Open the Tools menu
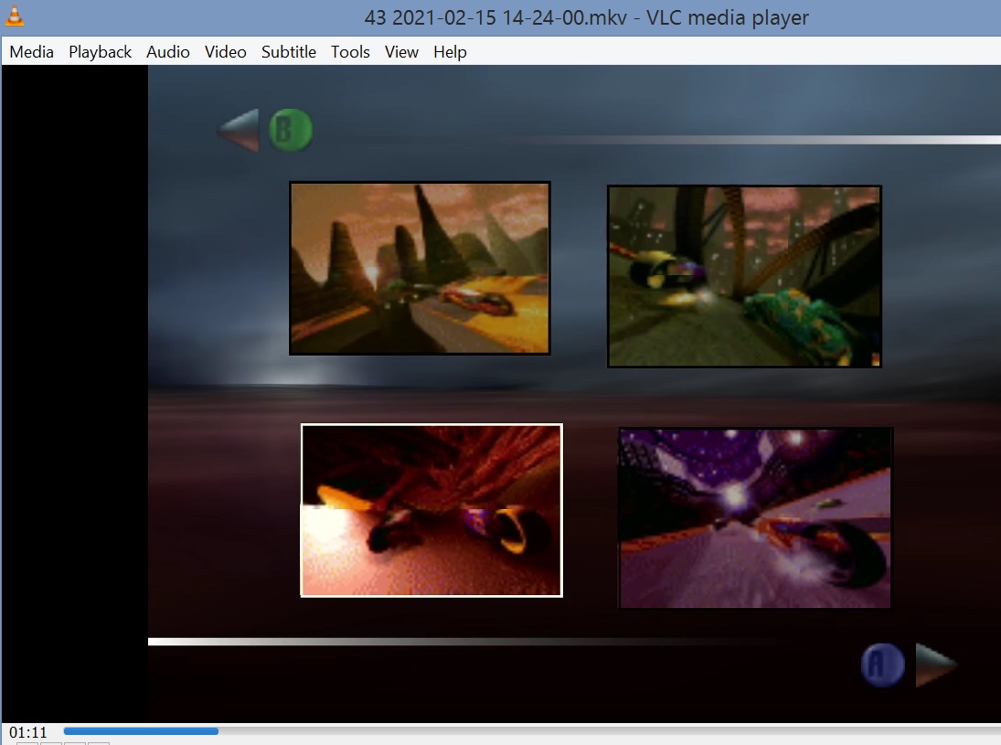This screenshot has width=1001, height=745. (x=350, y=52)
